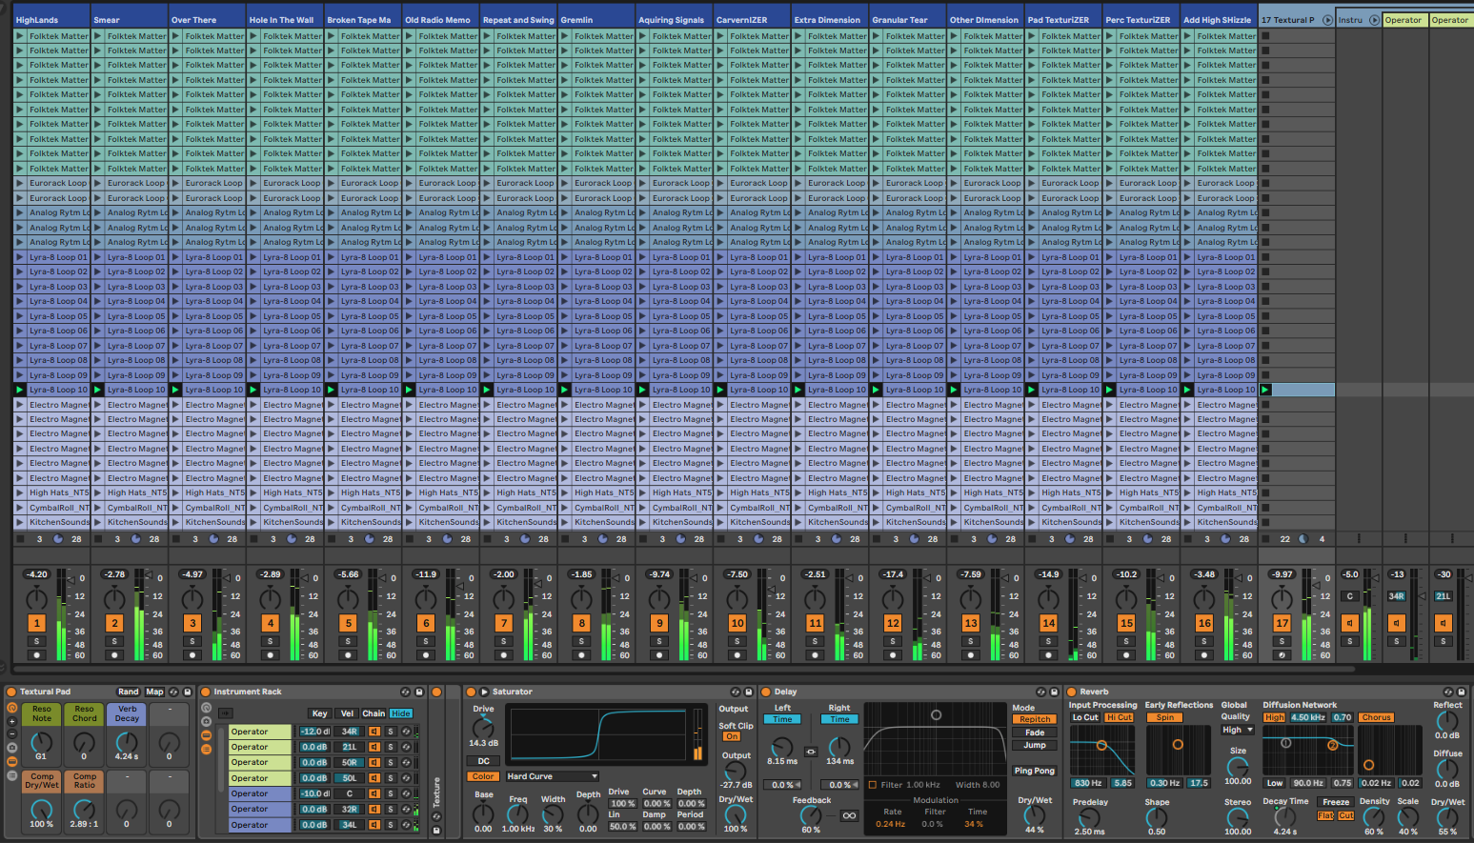
Task: Switch the Delay mode to Fade
Action: pos(1035,733)
